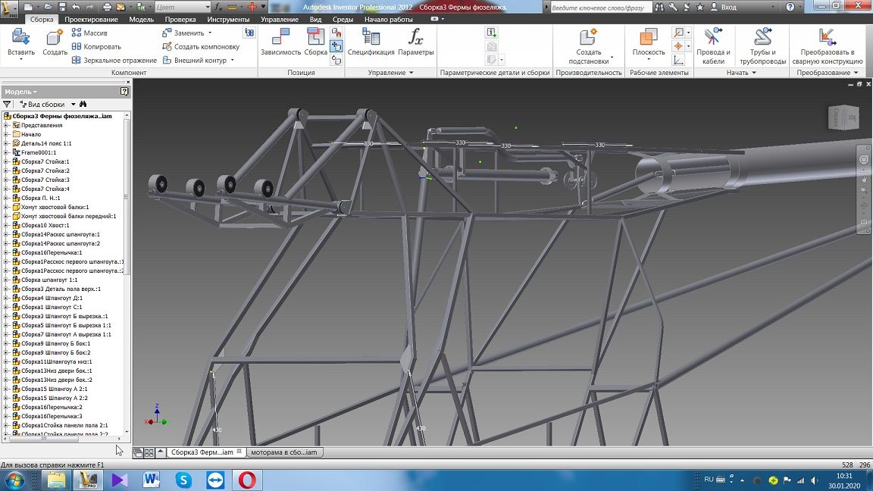Open the Спецификация (Bill of Materials) tool
Image resolution: width=873 pixels, height=491 pixels.
click(371, 37)
